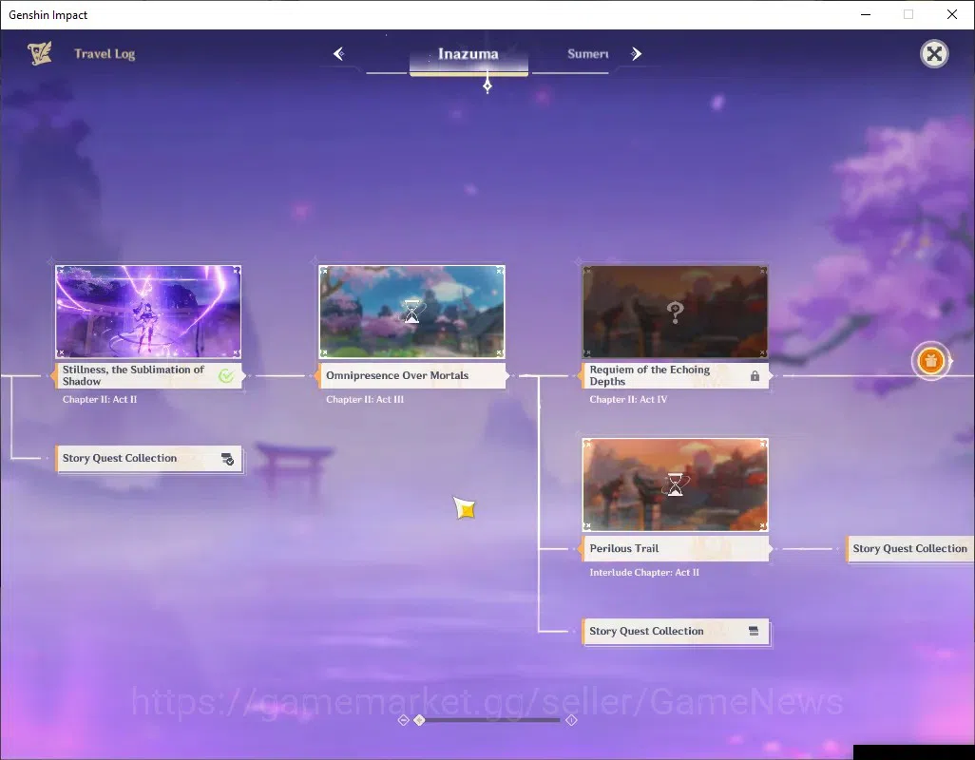The width and height of the screenshot is (975, 760).
Task: Minimize the Genshin Impact window
Action: point(865,14)
